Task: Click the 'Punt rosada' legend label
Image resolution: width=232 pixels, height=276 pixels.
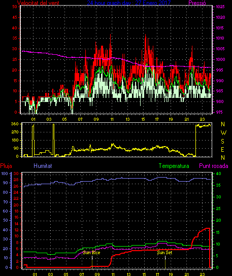Action: coord(214,166)
